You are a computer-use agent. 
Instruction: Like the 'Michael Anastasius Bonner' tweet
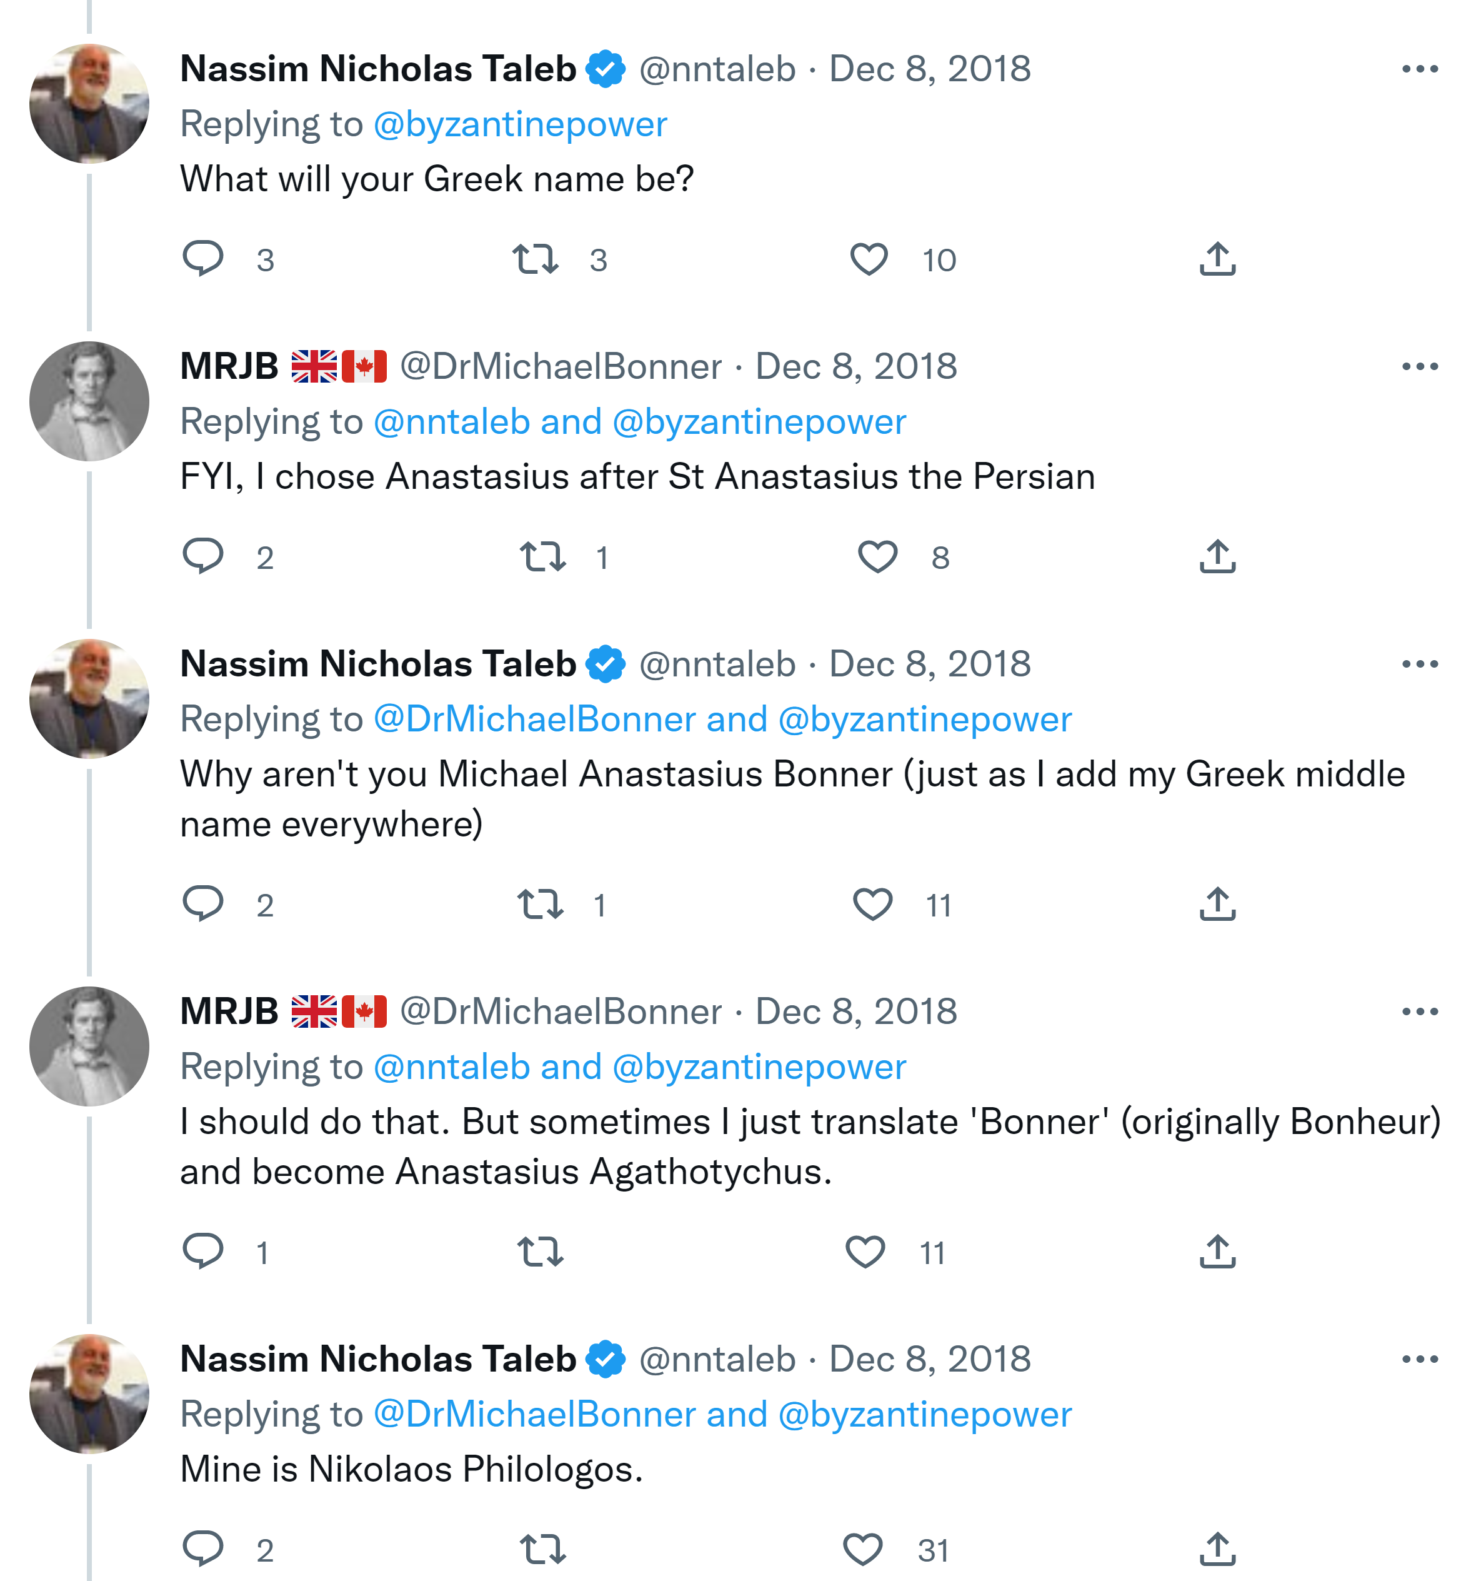pos(872,904)
